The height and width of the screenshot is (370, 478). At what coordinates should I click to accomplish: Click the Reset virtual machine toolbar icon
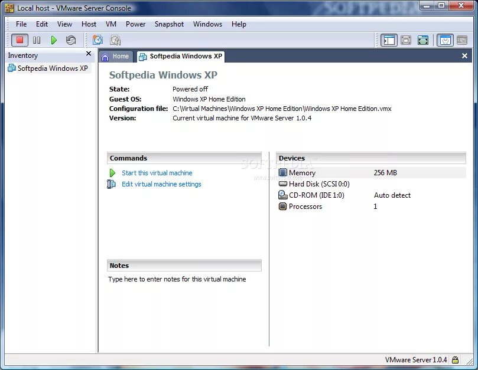71,40
